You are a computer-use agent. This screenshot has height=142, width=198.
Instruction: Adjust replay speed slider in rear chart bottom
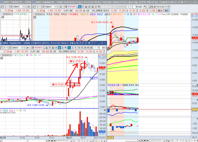[x=156, y=140]
